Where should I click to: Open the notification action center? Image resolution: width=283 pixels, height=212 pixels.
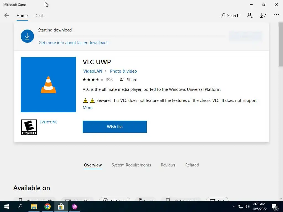pyautogui.click(x=274, y=207)
